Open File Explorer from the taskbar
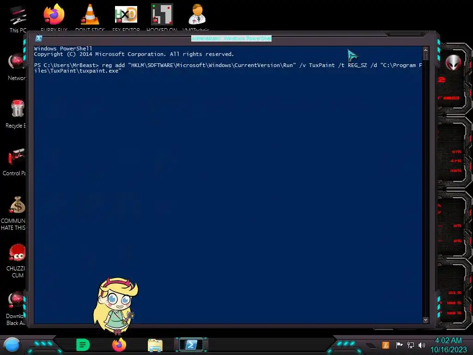 (155, 345)
